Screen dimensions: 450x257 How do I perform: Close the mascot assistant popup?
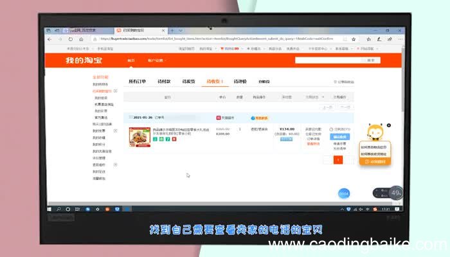pyautogui.click(x=388, y=125)
